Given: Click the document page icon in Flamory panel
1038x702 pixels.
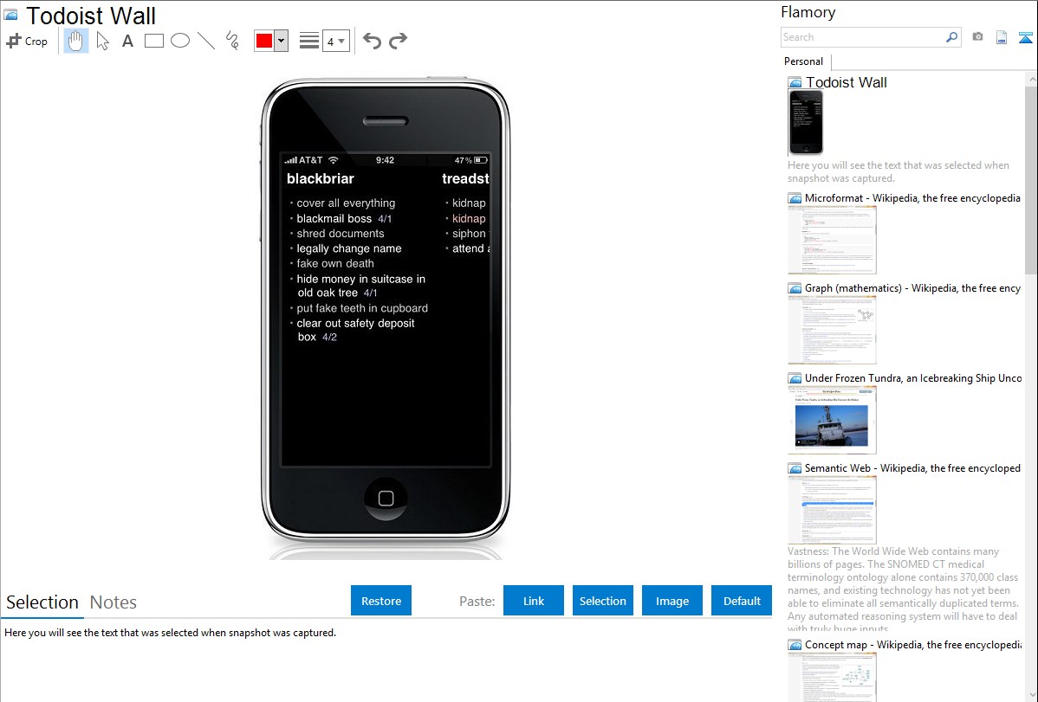Looking at the screenshot, I should point(1002,38).
